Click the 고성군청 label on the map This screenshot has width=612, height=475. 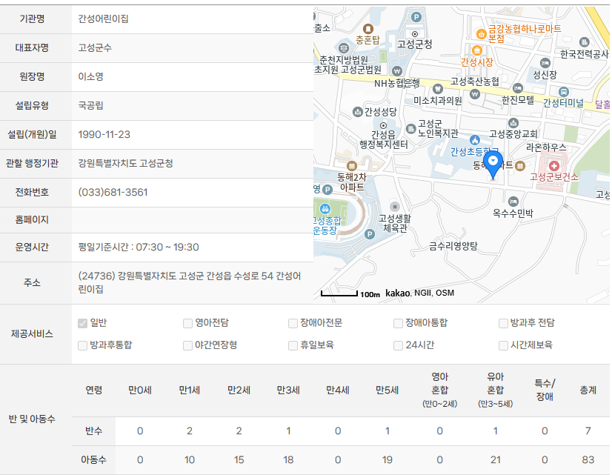414,44
